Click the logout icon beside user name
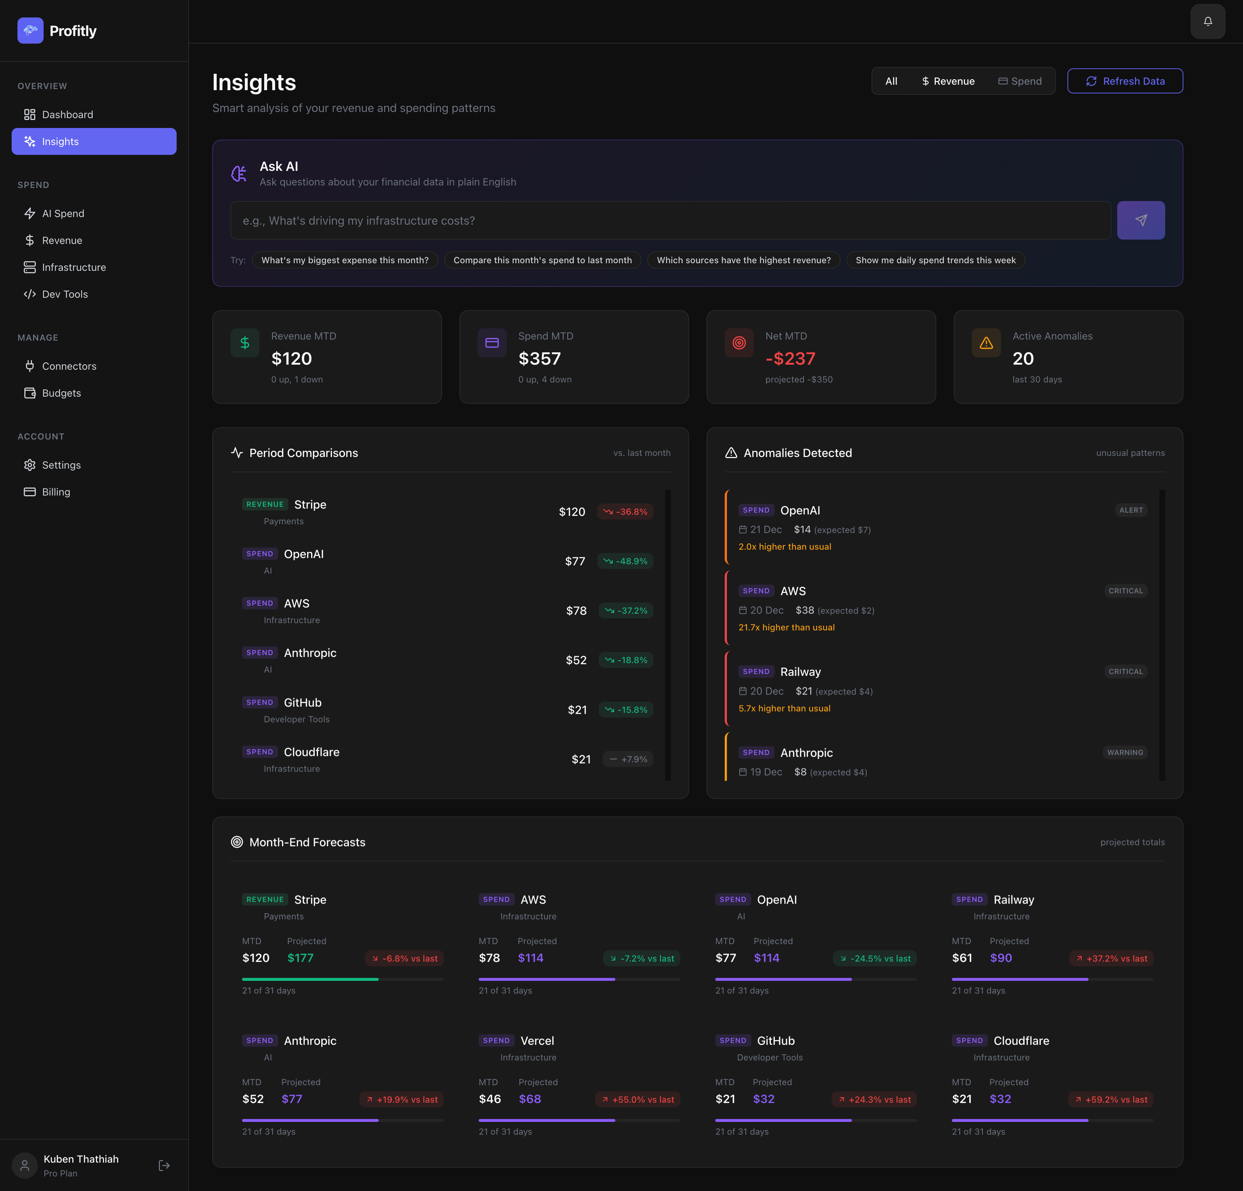The height and width of the screenshot is (1191, 1243). [x=164, y=1165]
